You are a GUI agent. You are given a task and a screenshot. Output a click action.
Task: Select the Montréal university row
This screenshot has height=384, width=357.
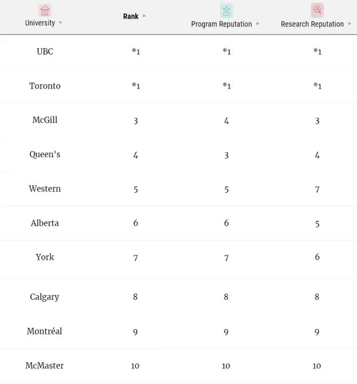point(45,331)
